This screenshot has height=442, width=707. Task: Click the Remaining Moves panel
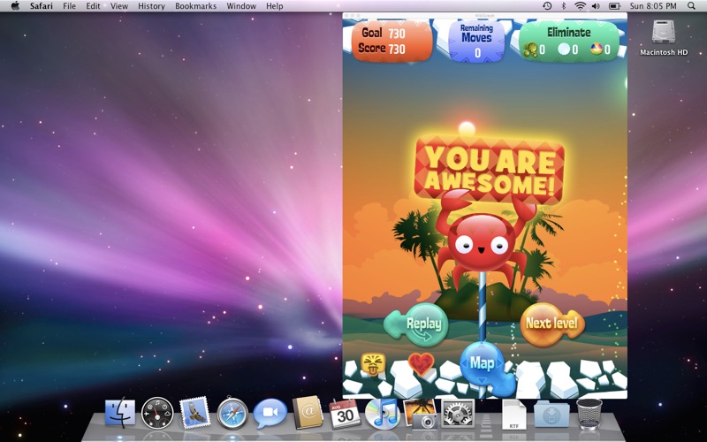[476, 41]
